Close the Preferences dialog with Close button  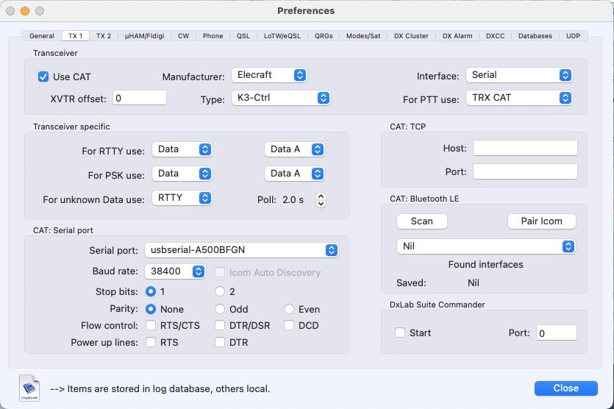[565, 388]
